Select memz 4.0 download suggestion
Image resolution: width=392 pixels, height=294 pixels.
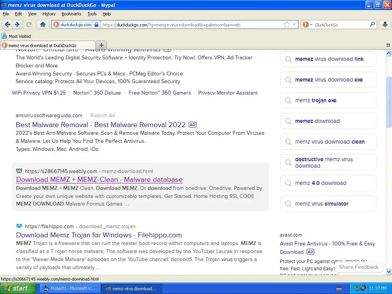pyautogui.click(x=328, y=183)
